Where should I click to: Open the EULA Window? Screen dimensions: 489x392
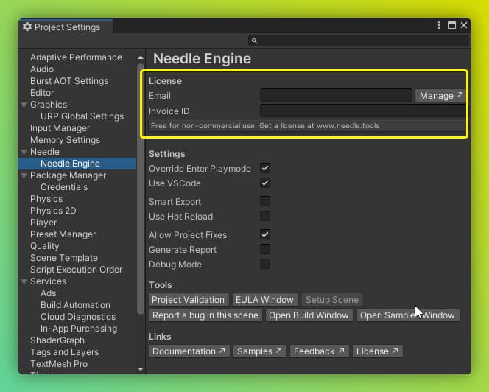tap(265, 300)
